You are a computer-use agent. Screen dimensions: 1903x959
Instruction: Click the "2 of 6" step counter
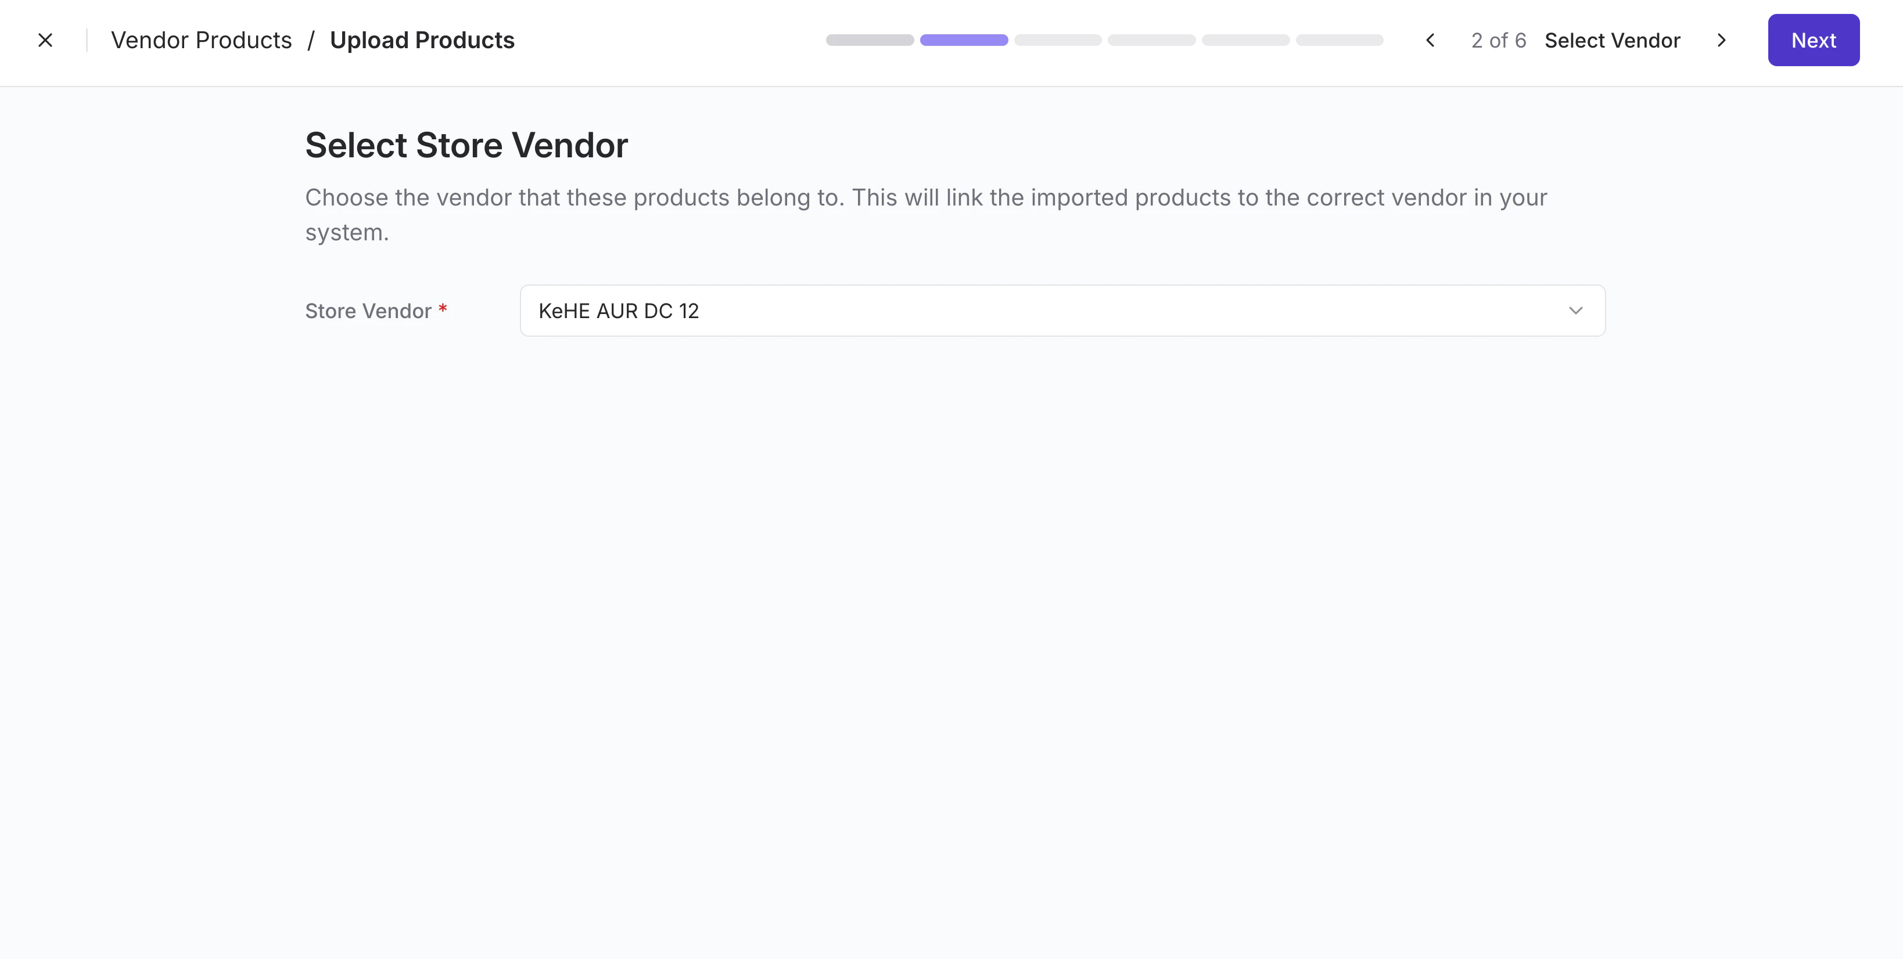(1498, 40)
